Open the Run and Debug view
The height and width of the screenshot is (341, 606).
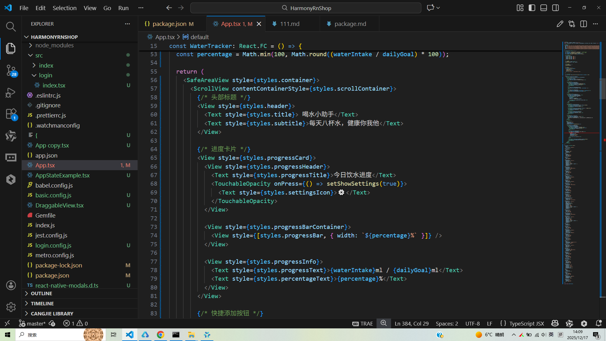tap(11, 93)
